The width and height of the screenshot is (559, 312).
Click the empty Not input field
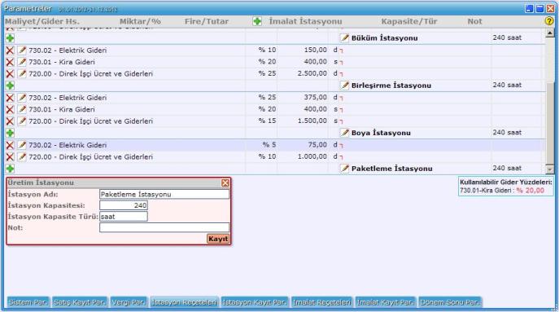(164, 227)
